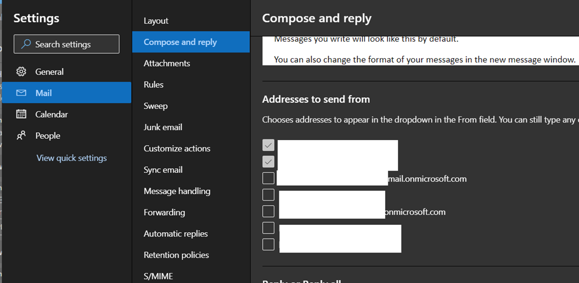579x283 pixels.
Task: Click inside the Search settings field
Action: click(x=74, y=44)
